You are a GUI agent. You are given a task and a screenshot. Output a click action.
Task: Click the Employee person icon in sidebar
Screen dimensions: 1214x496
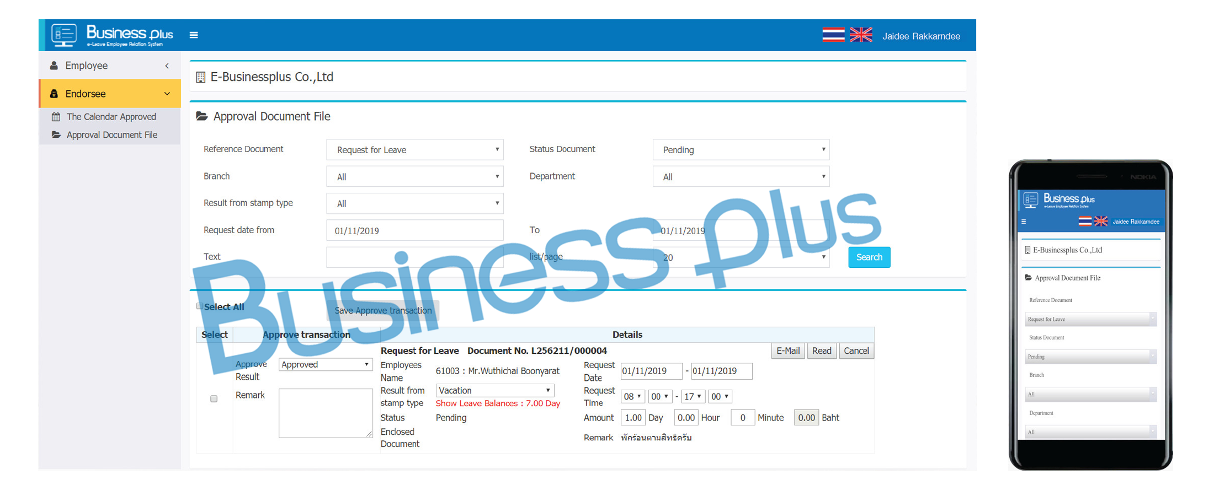(54, 66)
